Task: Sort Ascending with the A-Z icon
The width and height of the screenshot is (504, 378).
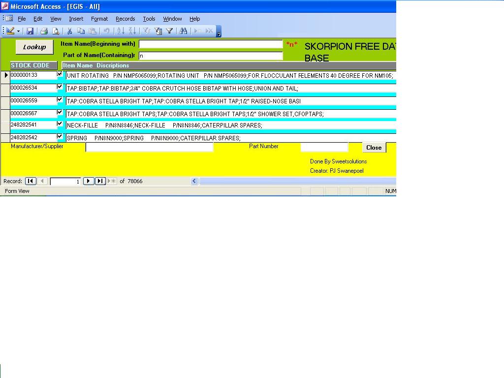Action: tap(121, 31)
